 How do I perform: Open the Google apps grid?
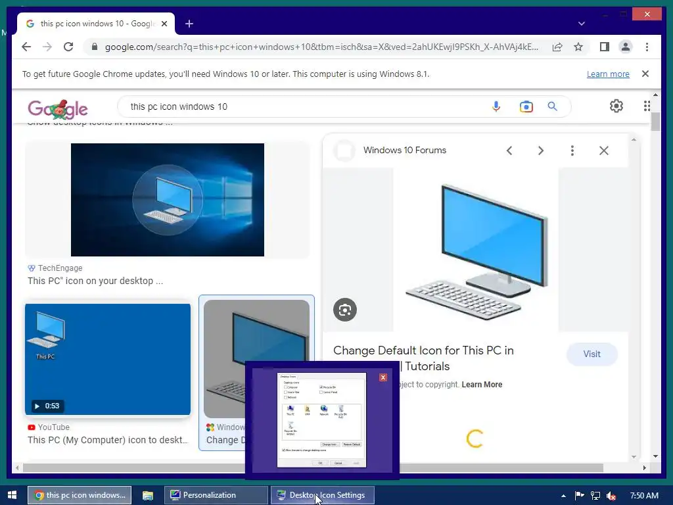[647, 106]
